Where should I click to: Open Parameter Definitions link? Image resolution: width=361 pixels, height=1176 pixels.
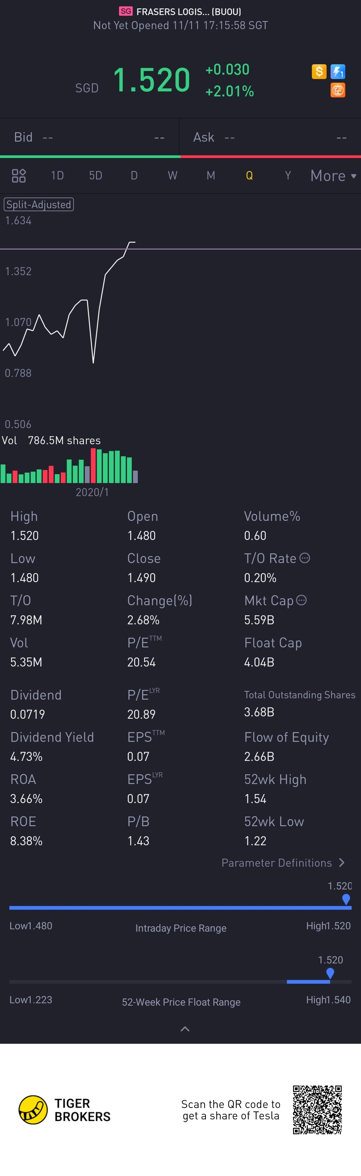pos(277,863)
